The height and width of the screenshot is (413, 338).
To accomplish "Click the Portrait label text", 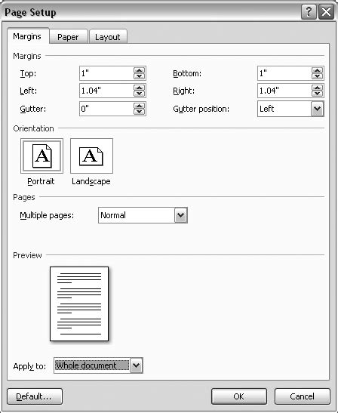I will coord(41,181).
